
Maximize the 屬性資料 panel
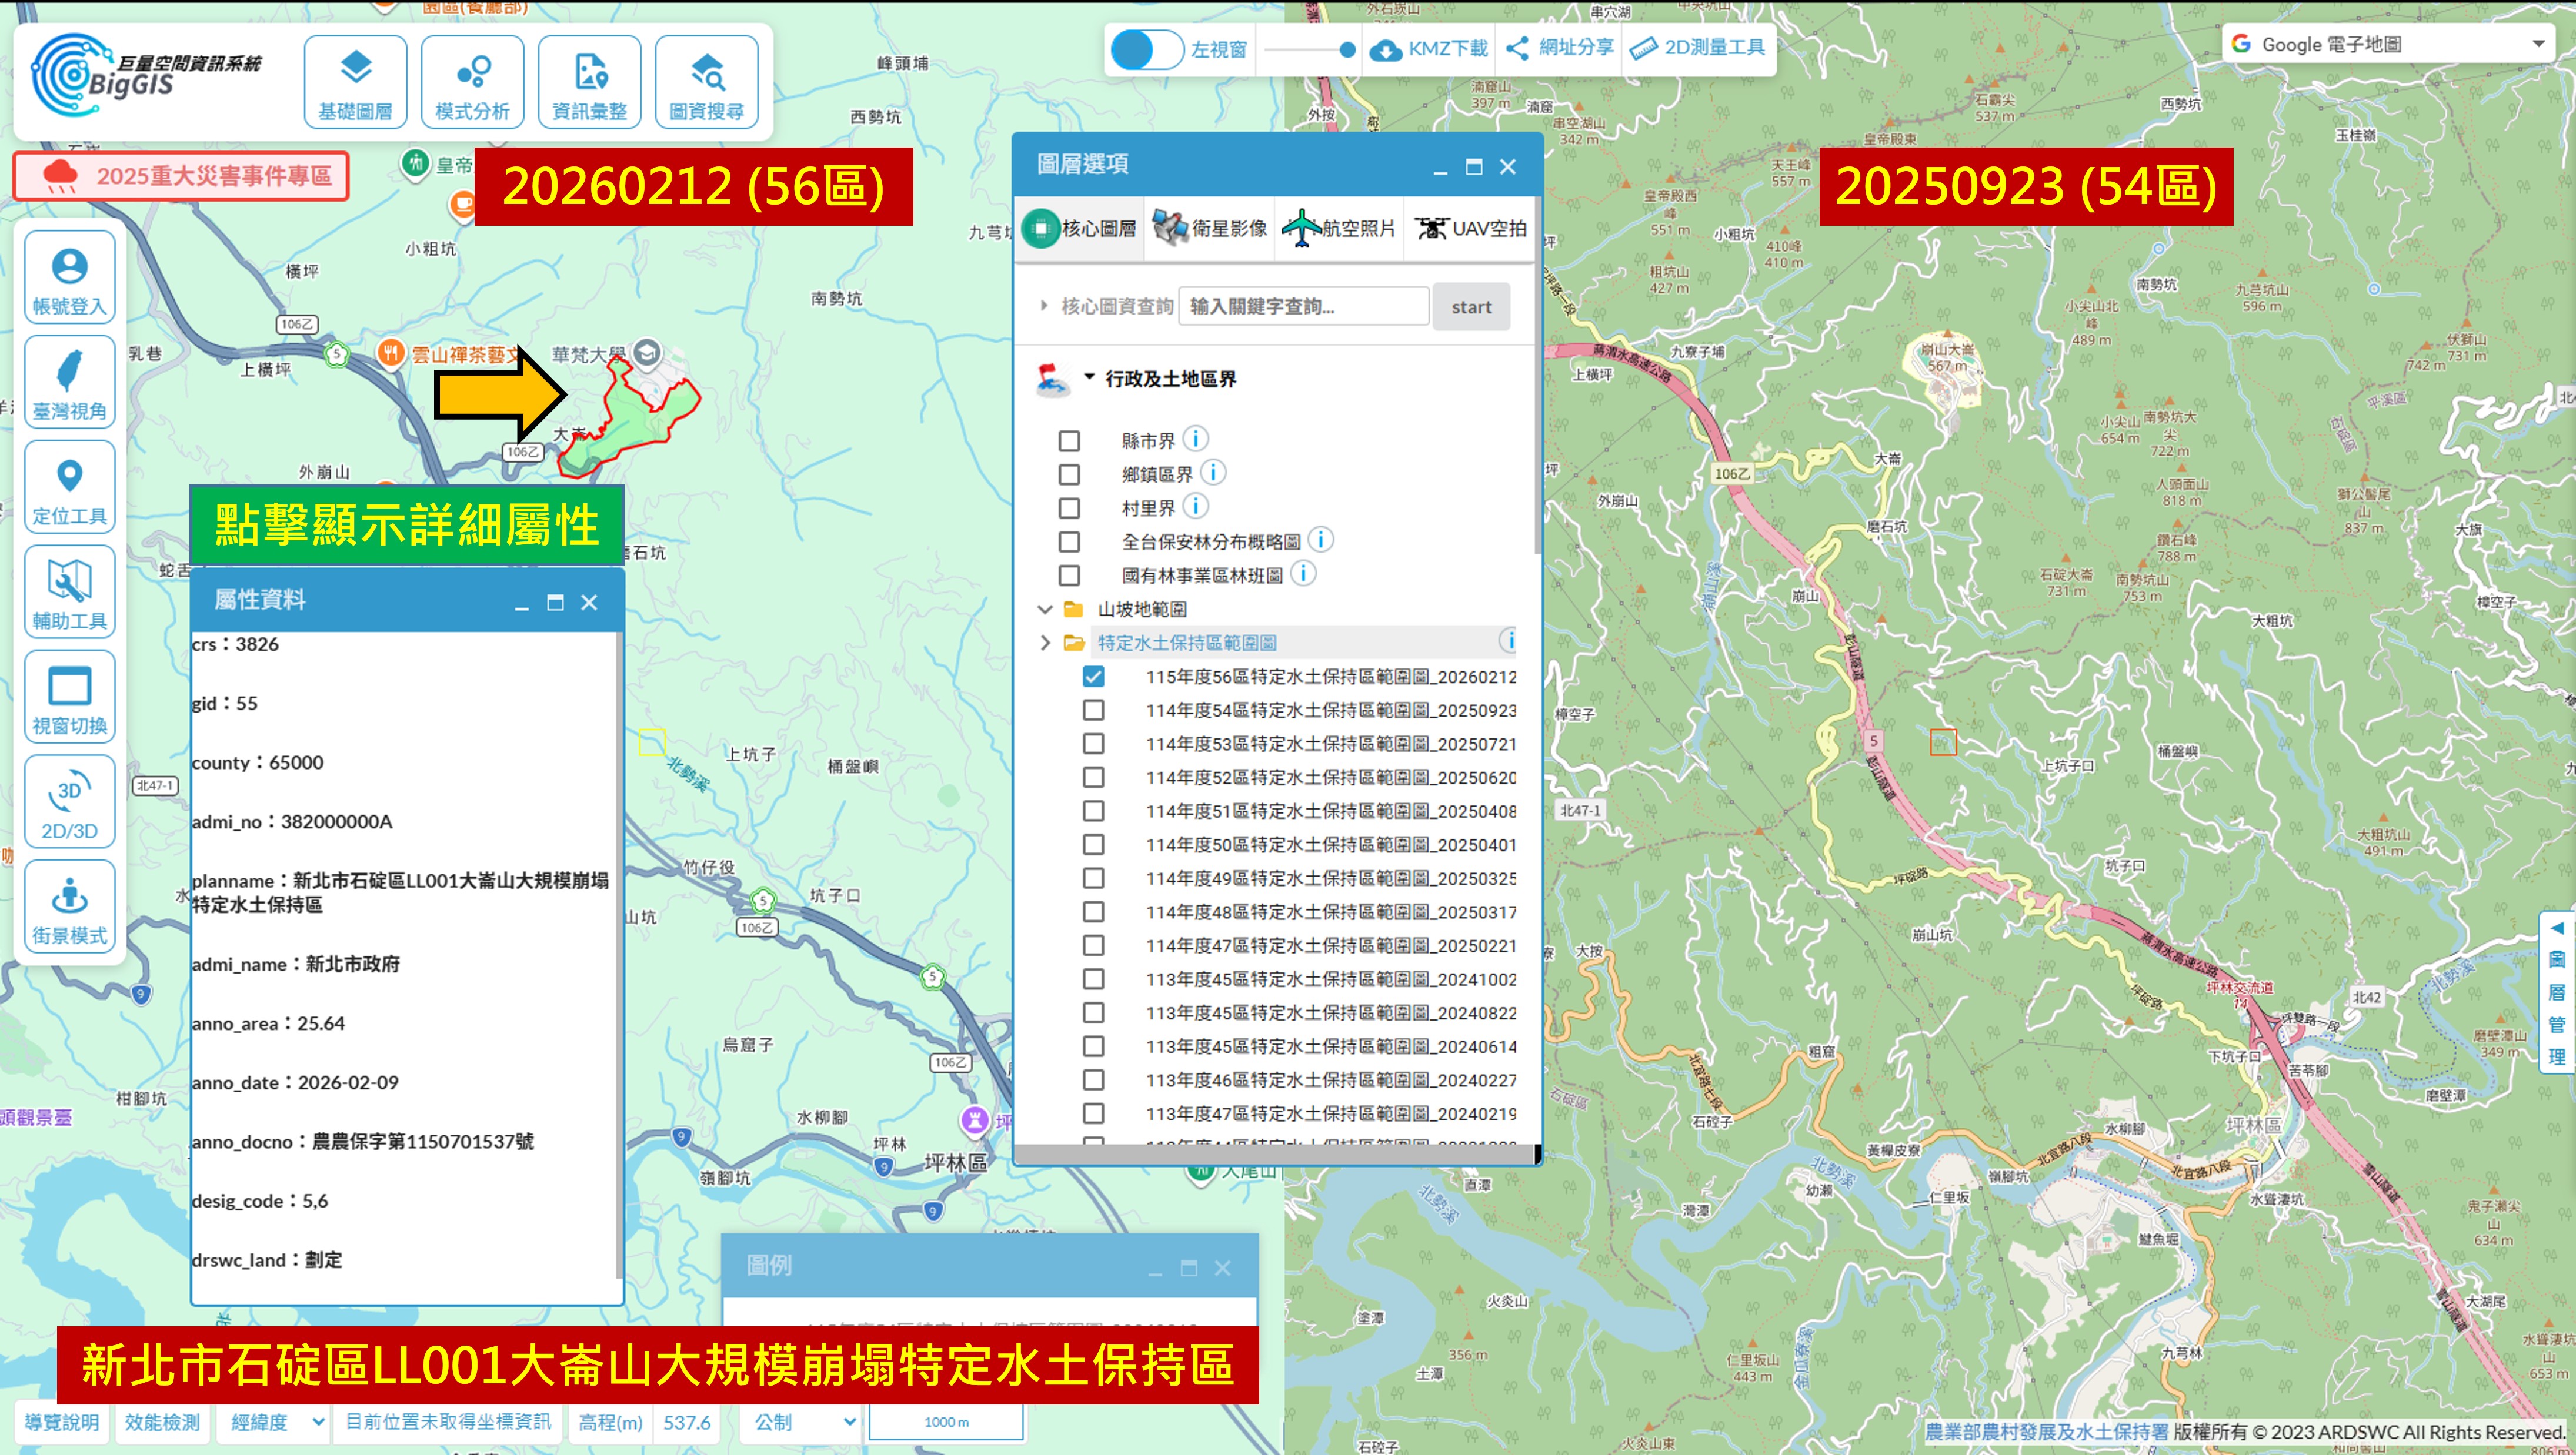[x=555, y=603]
